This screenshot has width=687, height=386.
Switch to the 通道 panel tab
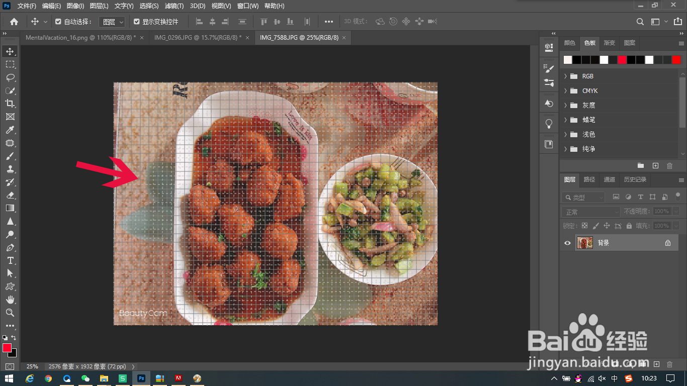(609, 179)
